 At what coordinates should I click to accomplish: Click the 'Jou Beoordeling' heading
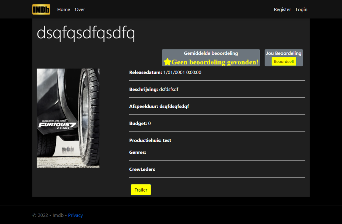[284, 53]
